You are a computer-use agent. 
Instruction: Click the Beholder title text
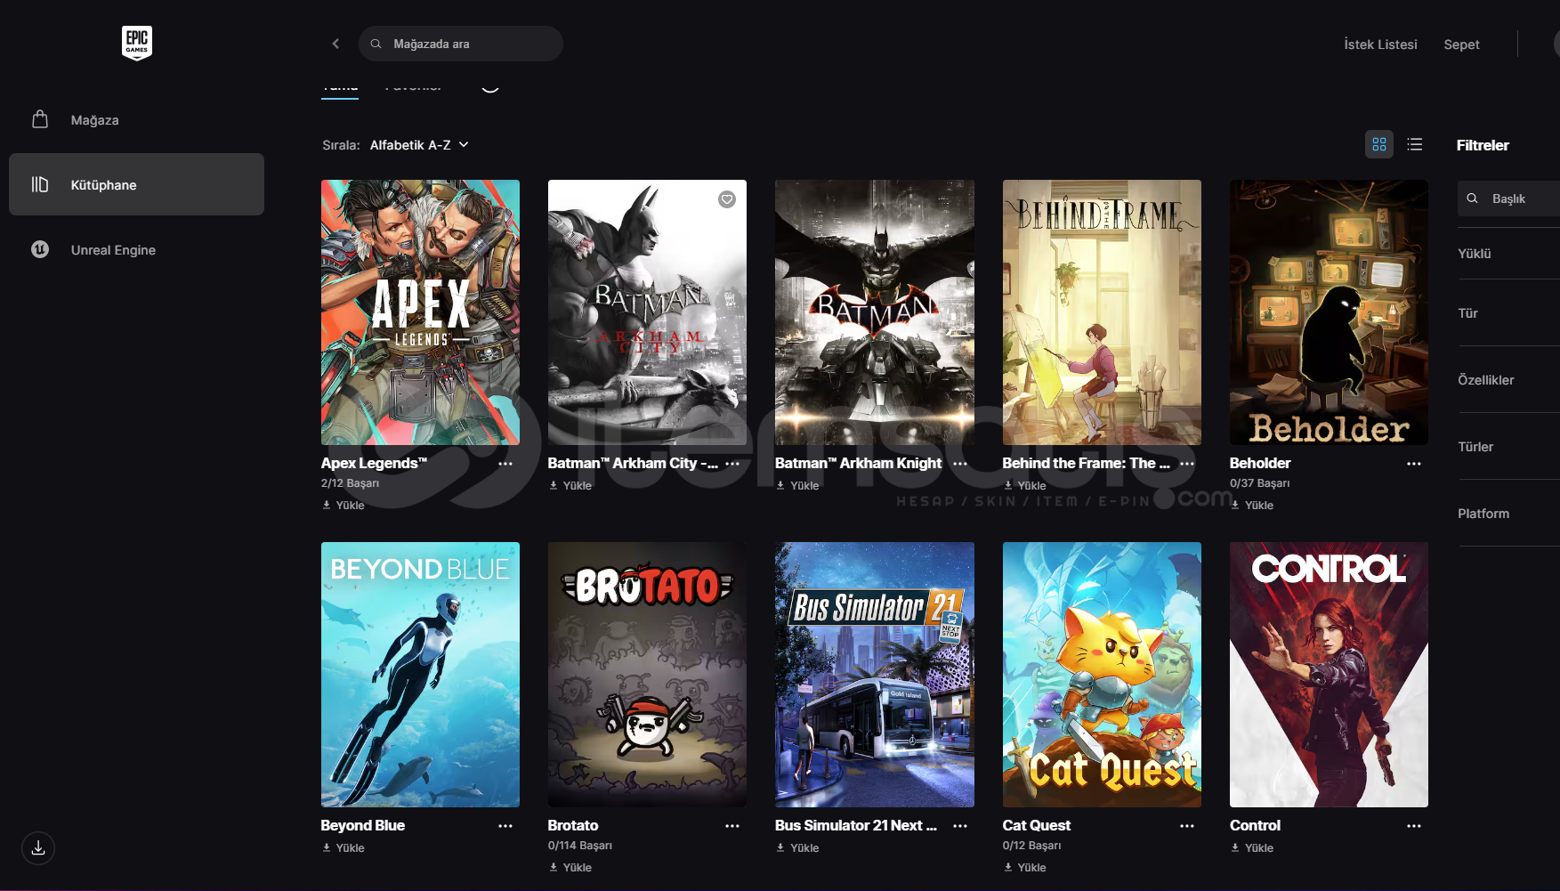(1260, 463)
